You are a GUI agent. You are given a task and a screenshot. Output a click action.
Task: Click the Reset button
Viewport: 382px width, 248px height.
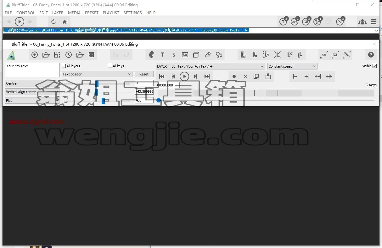pyautogui.click(x=144, y=74)
